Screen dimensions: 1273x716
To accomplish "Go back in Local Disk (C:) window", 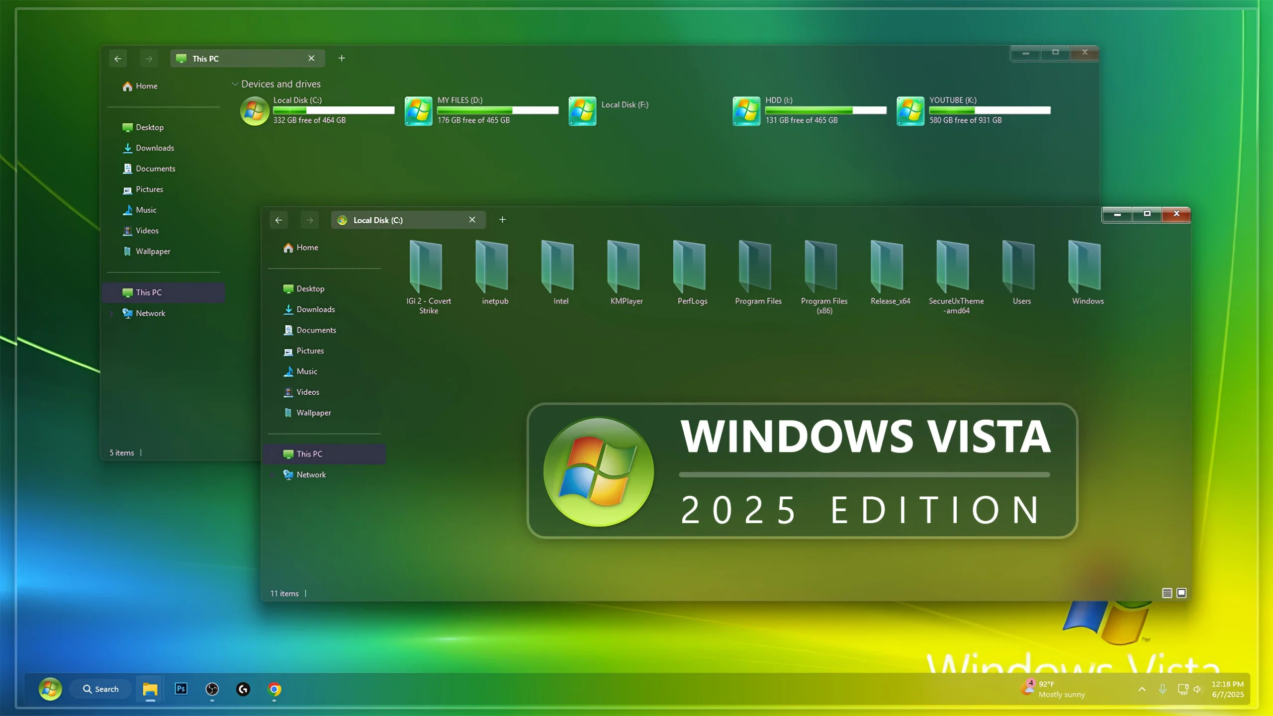I will click(278, 220).
